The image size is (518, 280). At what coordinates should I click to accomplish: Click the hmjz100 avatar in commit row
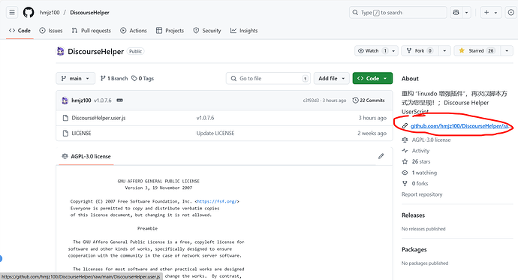[65, 101]
